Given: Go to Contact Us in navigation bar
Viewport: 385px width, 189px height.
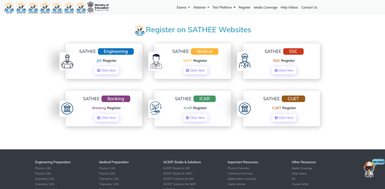Looking at the screenshot, I should click(x=309, y=8).
